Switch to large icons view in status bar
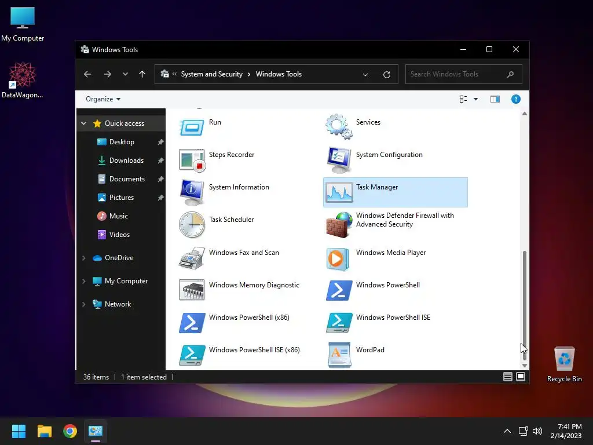This screenshot has height=445, width=593. pos(521,377)
